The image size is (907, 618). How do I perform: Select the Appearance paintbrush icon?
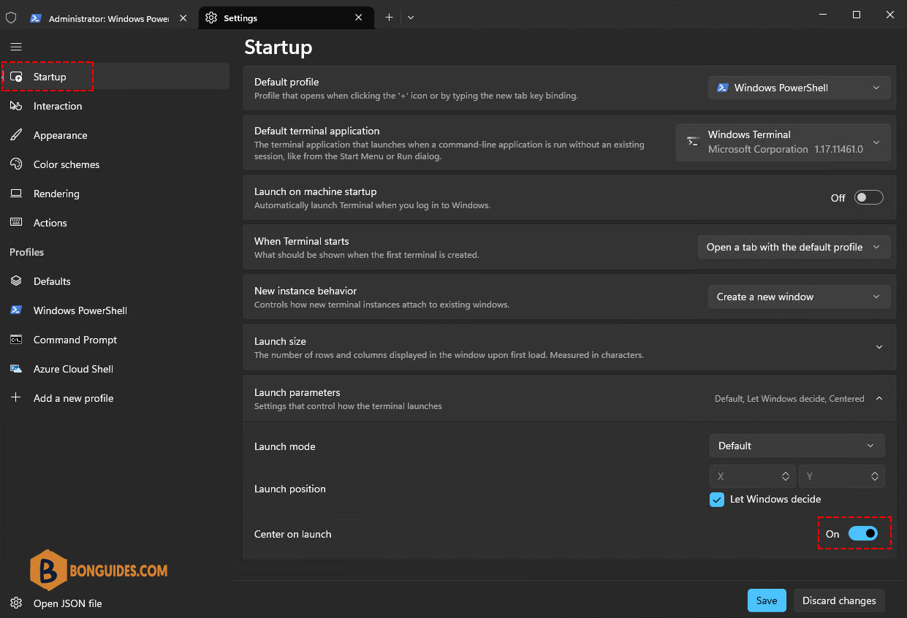point(16,135)
